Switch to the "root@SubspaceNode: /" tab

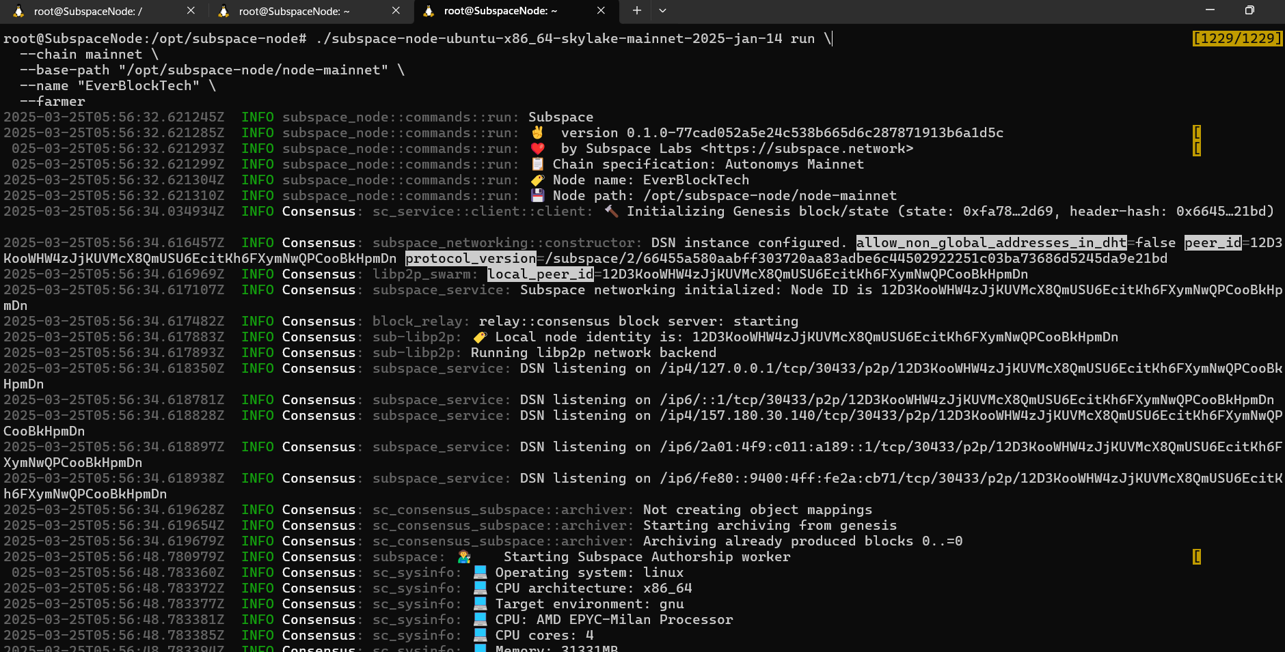(x=87, y=11)
